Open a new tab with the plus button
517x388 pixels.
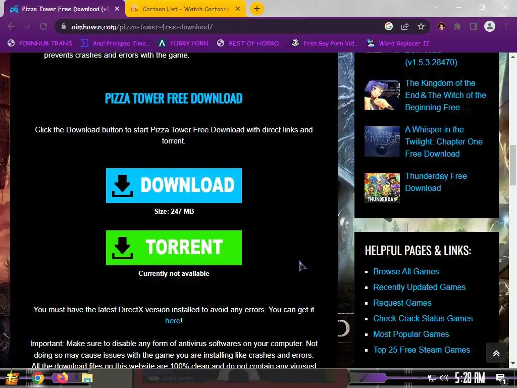tap(257, 9)
